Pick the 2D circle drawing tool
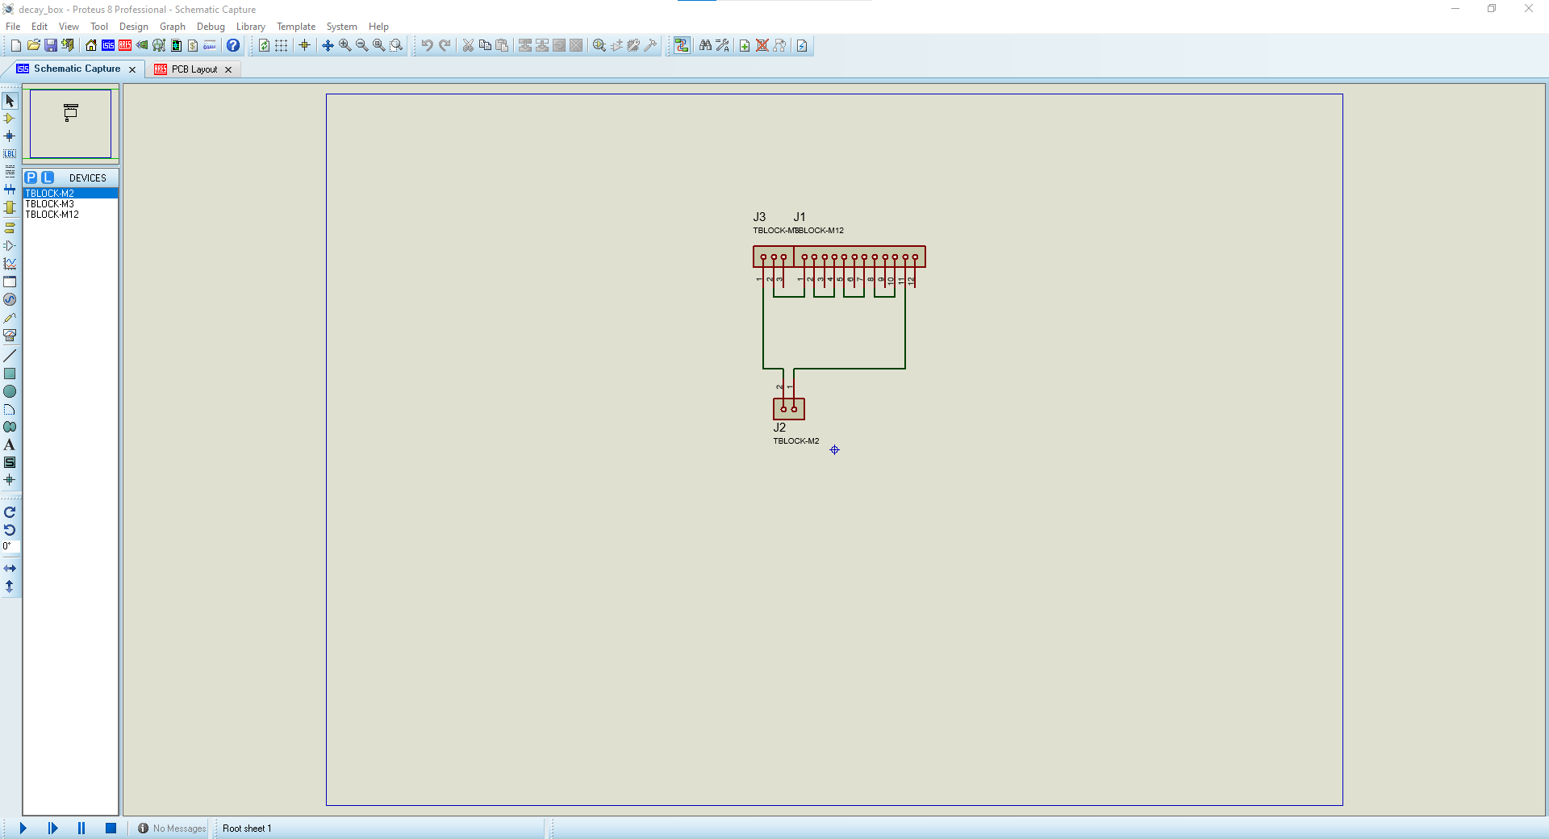The width and height of the screenshot is (1549, 839). (x=10, y=391)
